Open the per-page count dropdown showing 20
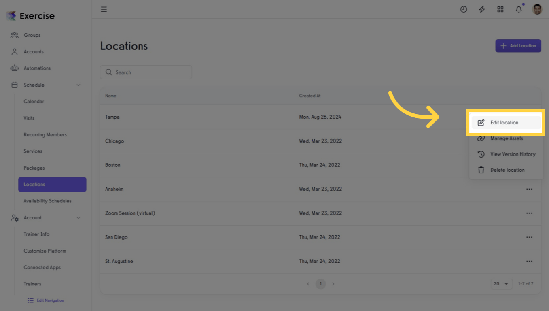549x311 pixels. coord(501,284)
